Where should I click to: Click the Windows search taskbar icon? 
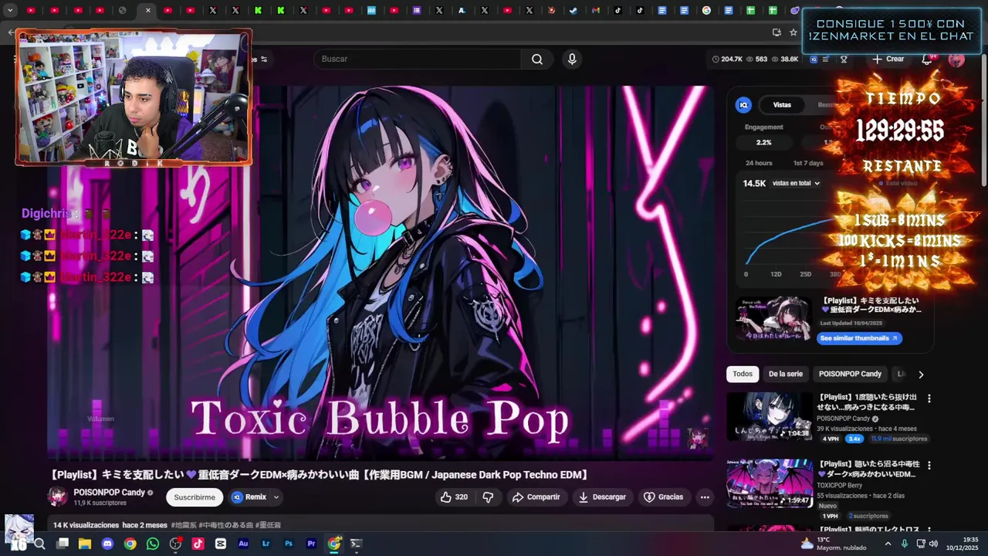(39, 544)
